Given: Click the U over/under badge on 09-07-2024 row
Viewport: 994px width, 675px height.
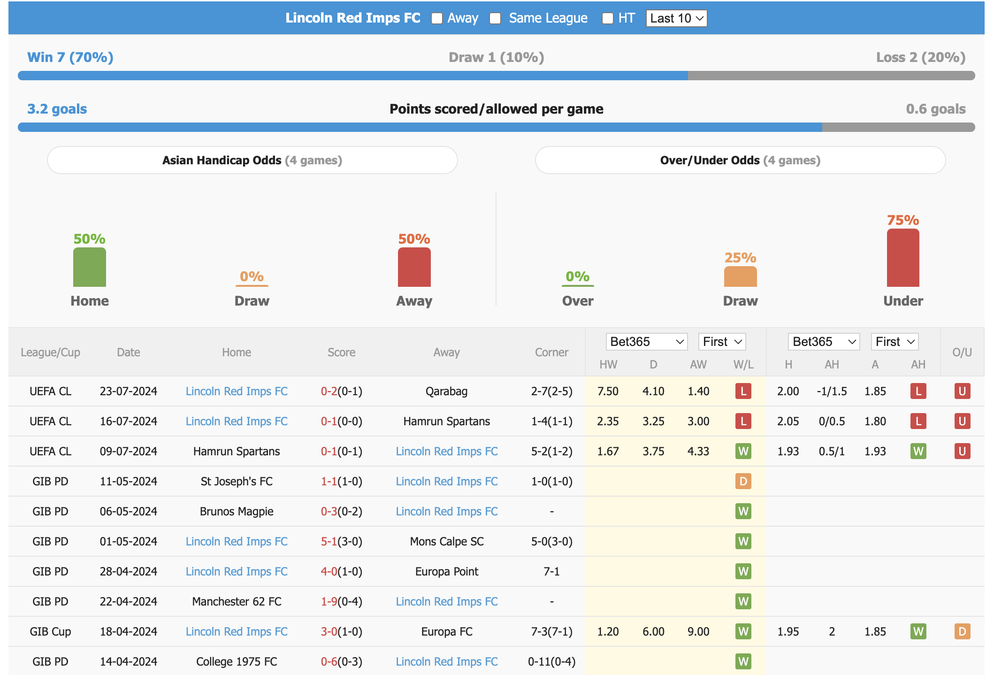Looking at the screenshot, I should pyautogui.click(x=962, y=451).
